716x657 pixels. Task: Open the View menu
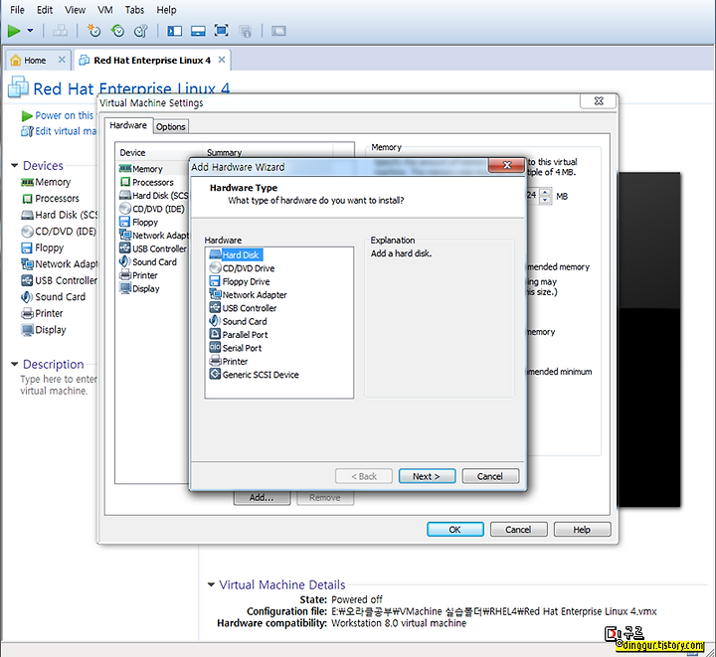75,10
